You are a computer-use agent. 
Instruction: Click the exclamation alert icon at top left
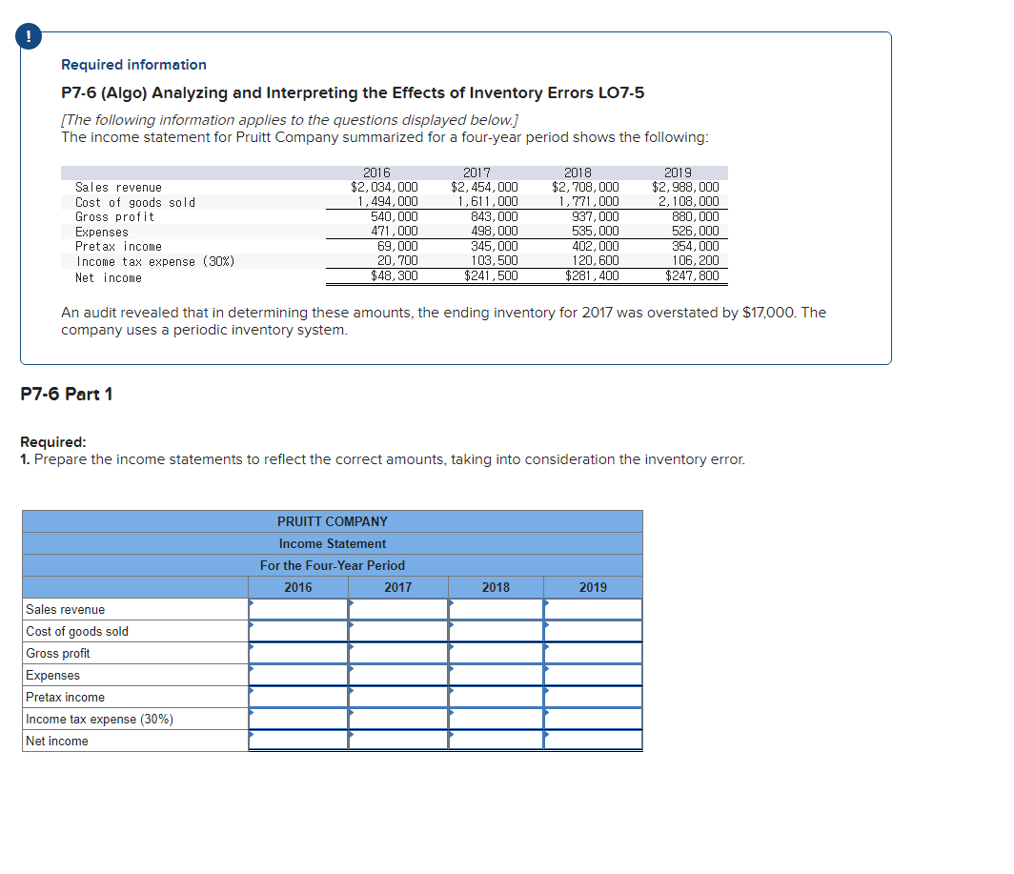click(x=29, y=36)
